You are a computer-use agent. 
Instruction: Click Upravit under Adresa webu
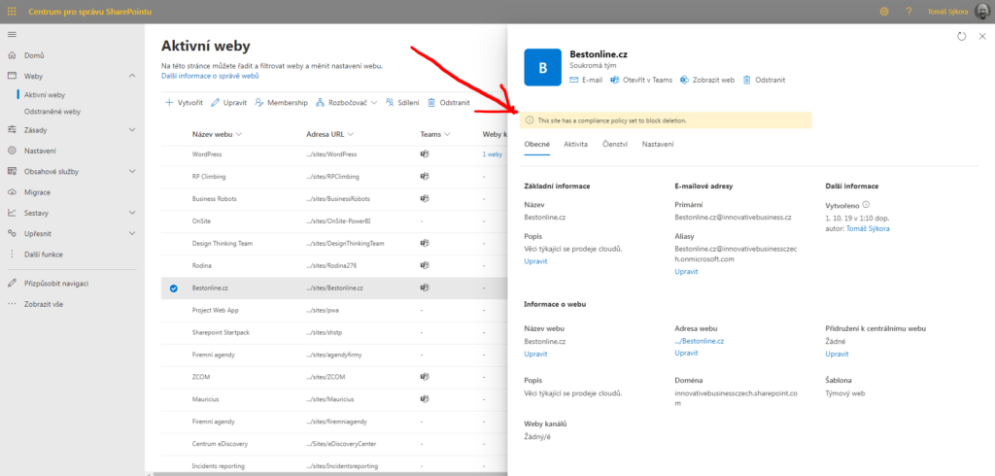pos(686,353)
